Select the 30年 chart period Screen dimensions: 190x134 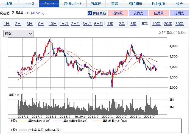pyautogui.click(x=180, y=24)
